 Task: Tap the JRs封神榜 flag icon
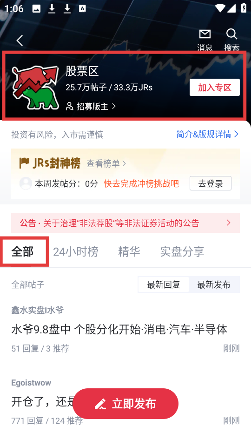(25, 163)
